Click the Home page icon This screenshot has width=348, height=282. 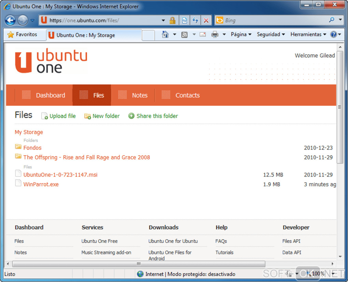click(165, 34)
